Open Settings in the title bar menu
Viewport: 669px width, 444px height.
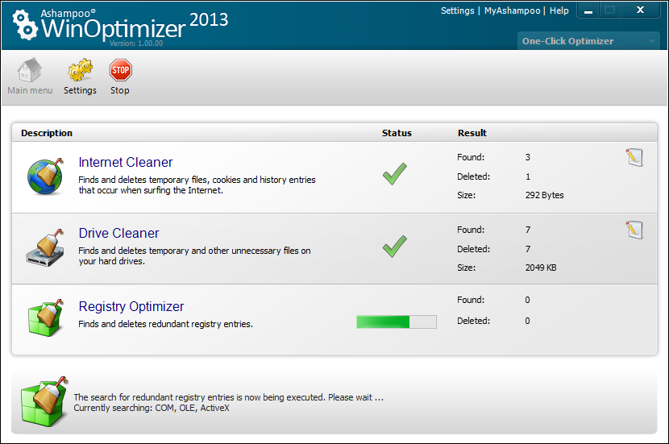point(457,10)
